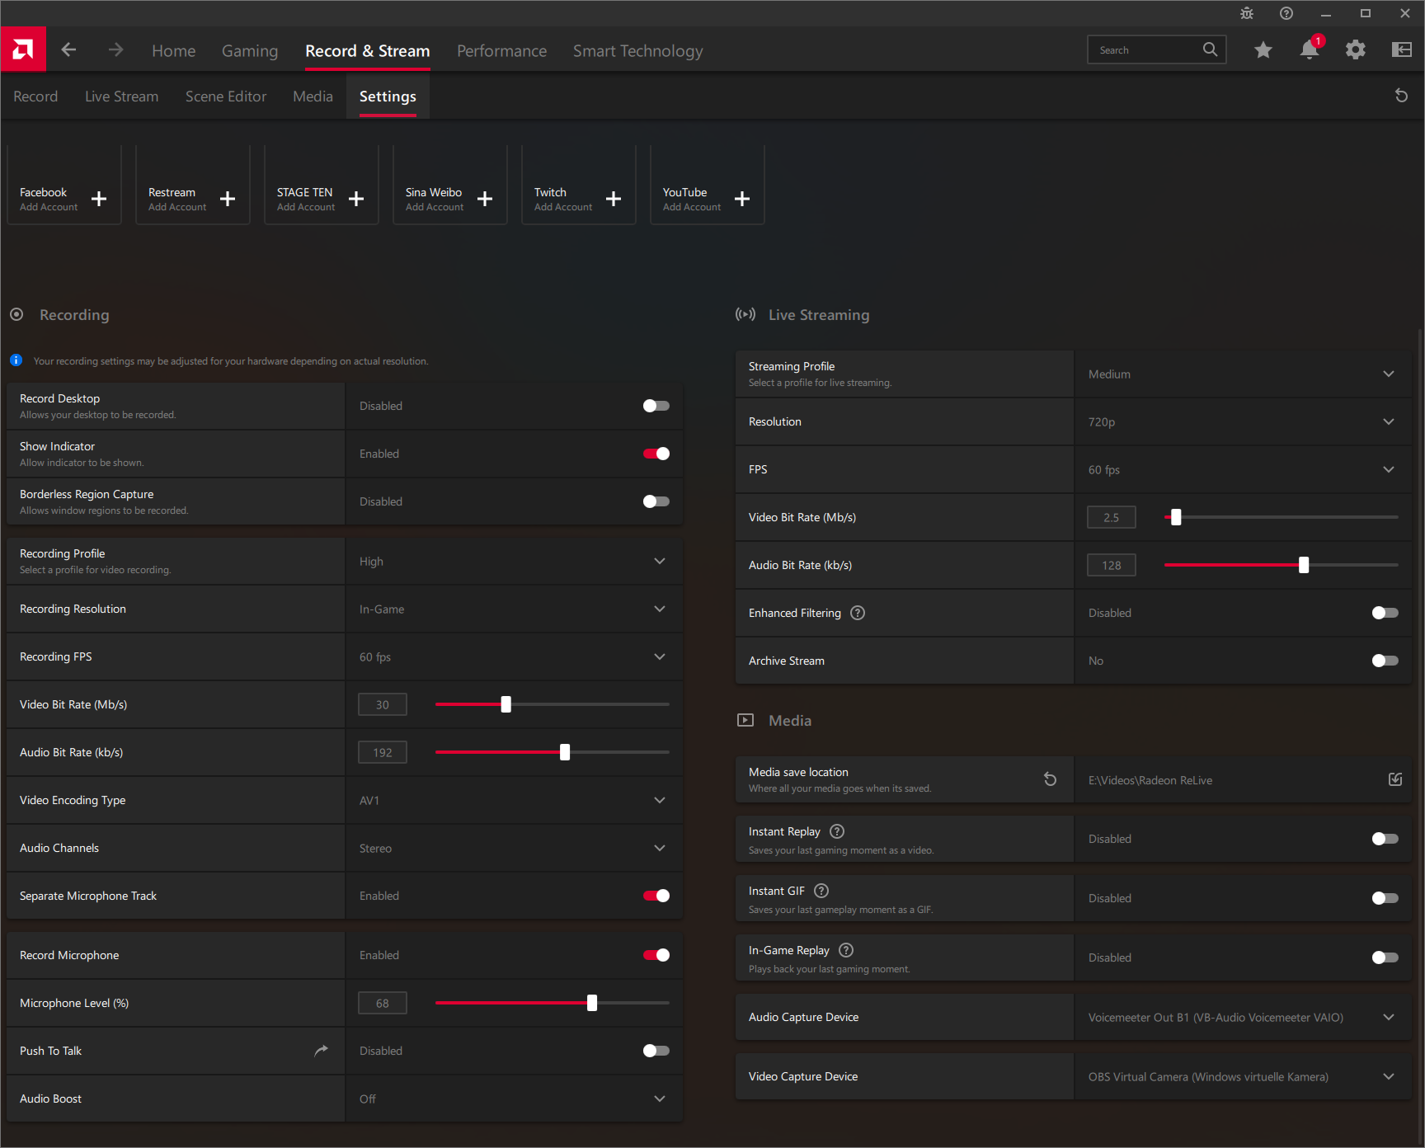This screenshot has height=1148, width=1425.
Task: Open the Streaming Profile dropdown
Action: coord(1244,374)
